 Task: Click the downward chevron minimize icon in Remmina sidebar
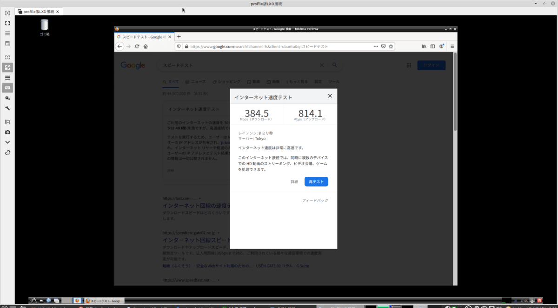[7, 142]
